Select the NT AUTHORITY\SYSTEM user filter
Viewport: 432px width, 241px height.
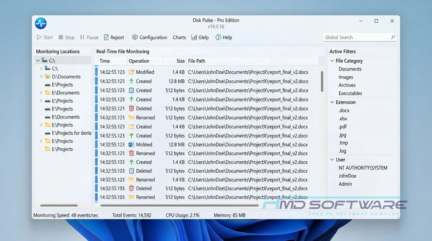pos(363,168)
